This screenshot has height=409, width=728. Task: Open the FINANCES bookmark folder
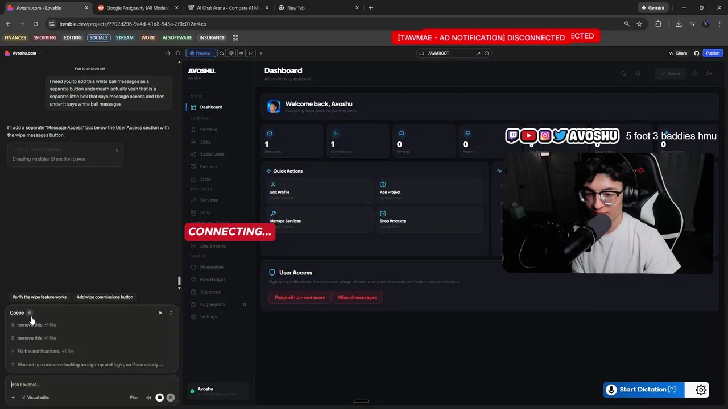tap(15, 37)
